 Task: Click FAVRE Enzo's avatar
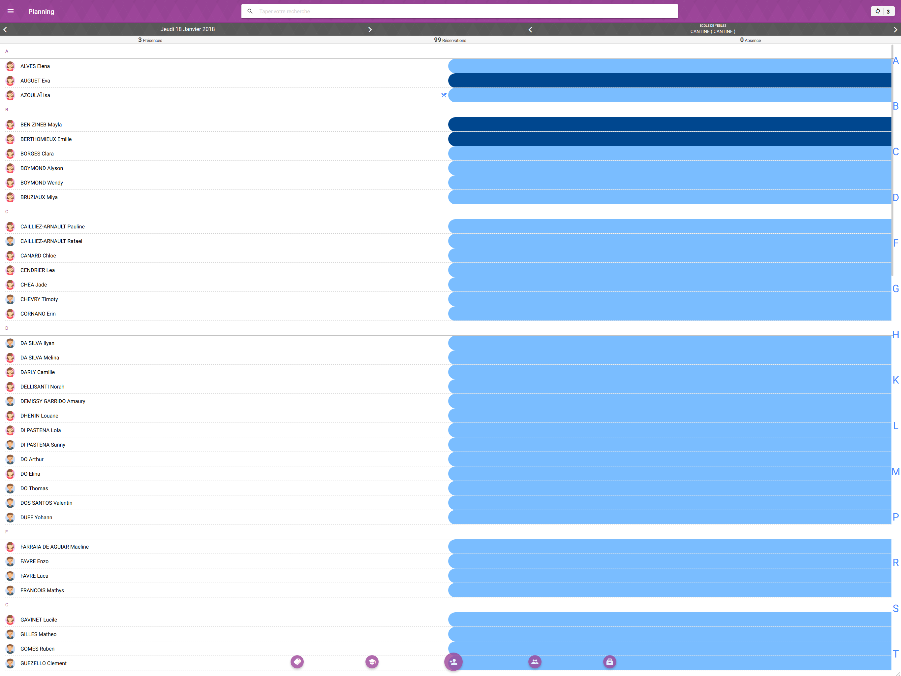click(x=11, y=561)
